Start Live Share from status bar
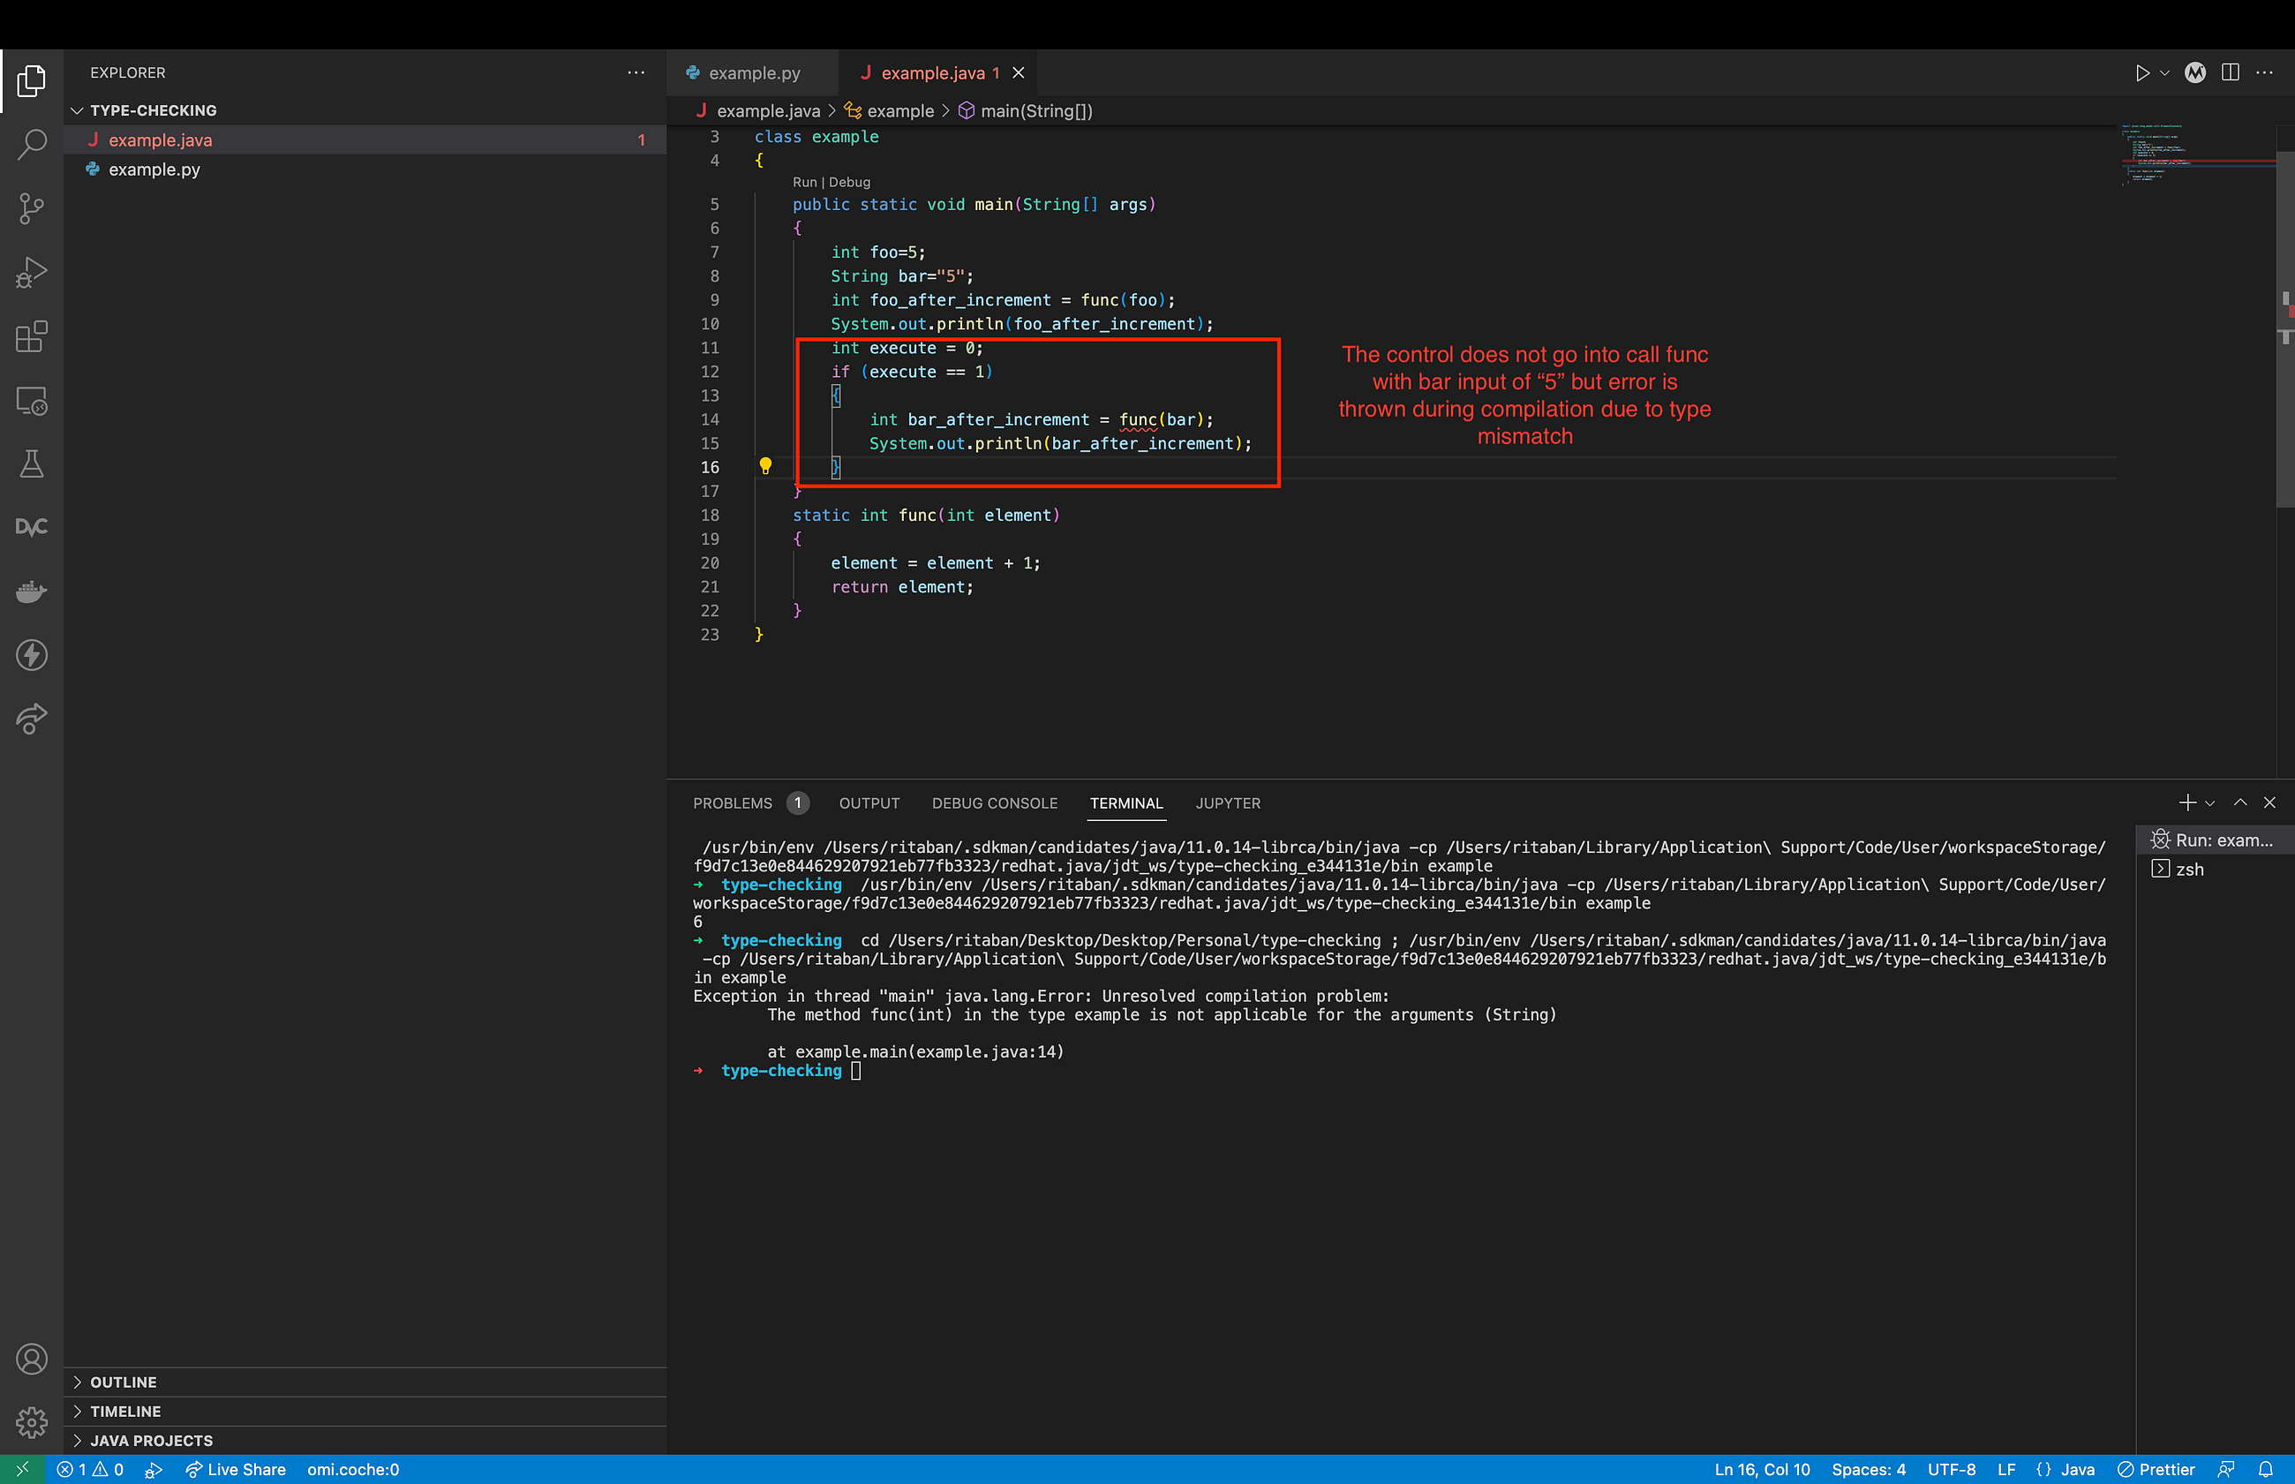The image size is (2295, 1484). coord(236,1470)
